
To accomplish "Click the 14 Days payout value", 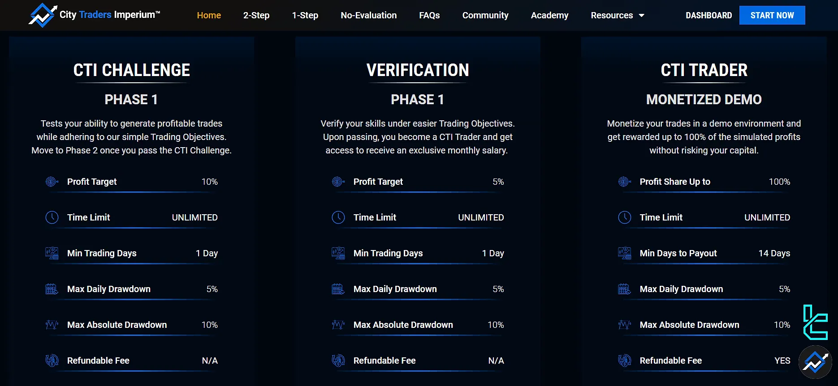I will [x=774, y=253].
